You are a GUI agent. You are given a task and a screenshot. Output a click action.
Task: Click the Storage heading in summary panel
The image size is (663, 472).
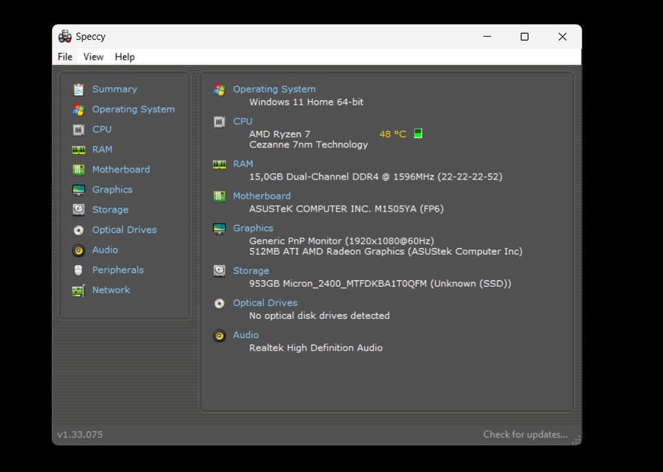pos(251,271)
